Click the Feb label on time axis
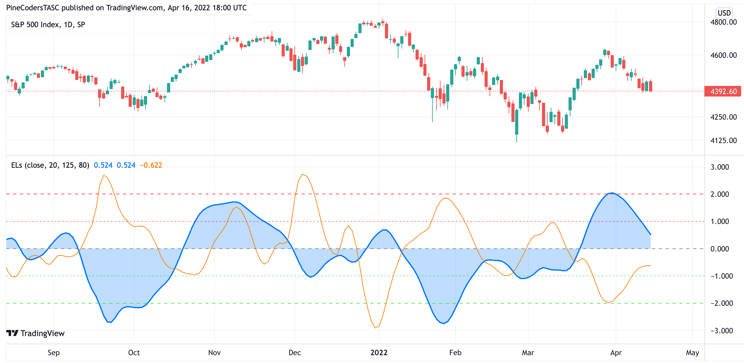 (455, 353)
